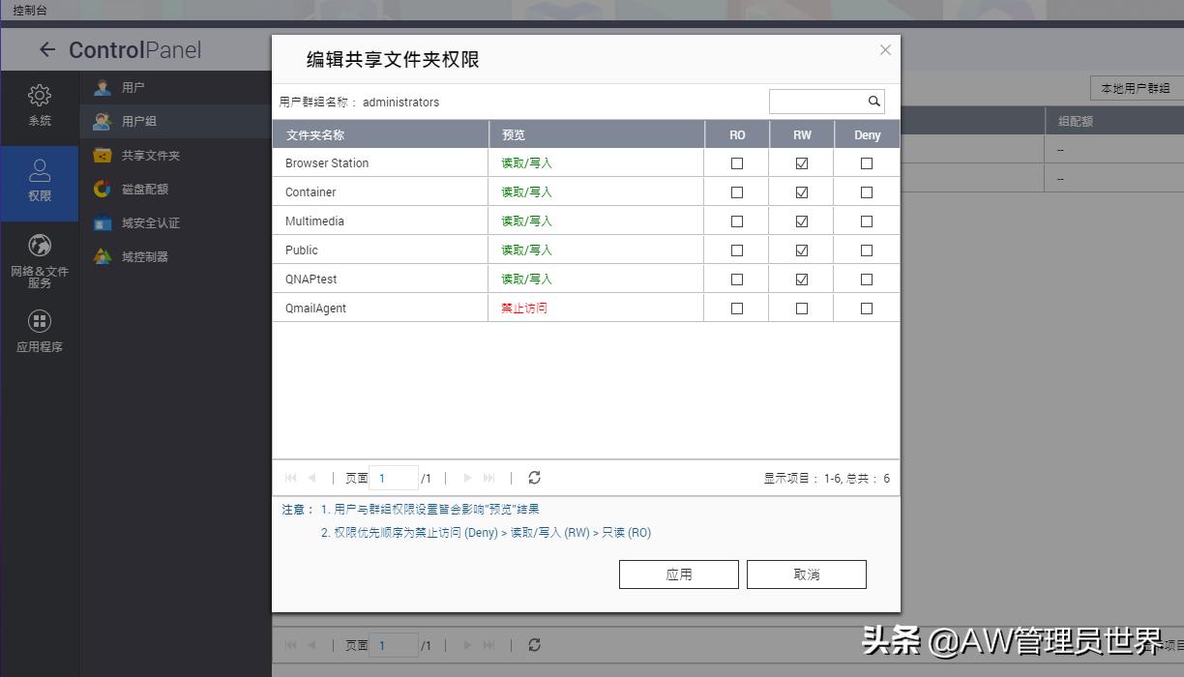Cancel the dialog with the 取消 button
This screenshot has height=677, width=1184.
point(806,574)
